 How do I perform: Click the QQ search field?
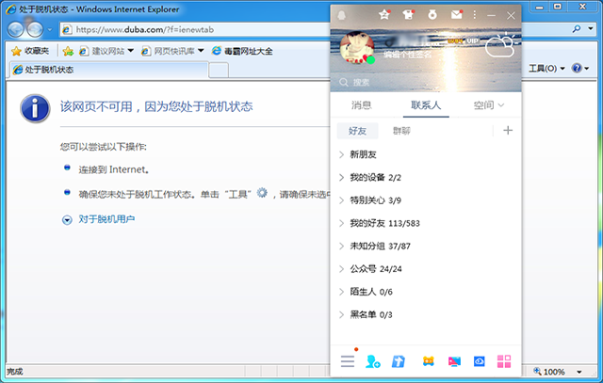426,82
